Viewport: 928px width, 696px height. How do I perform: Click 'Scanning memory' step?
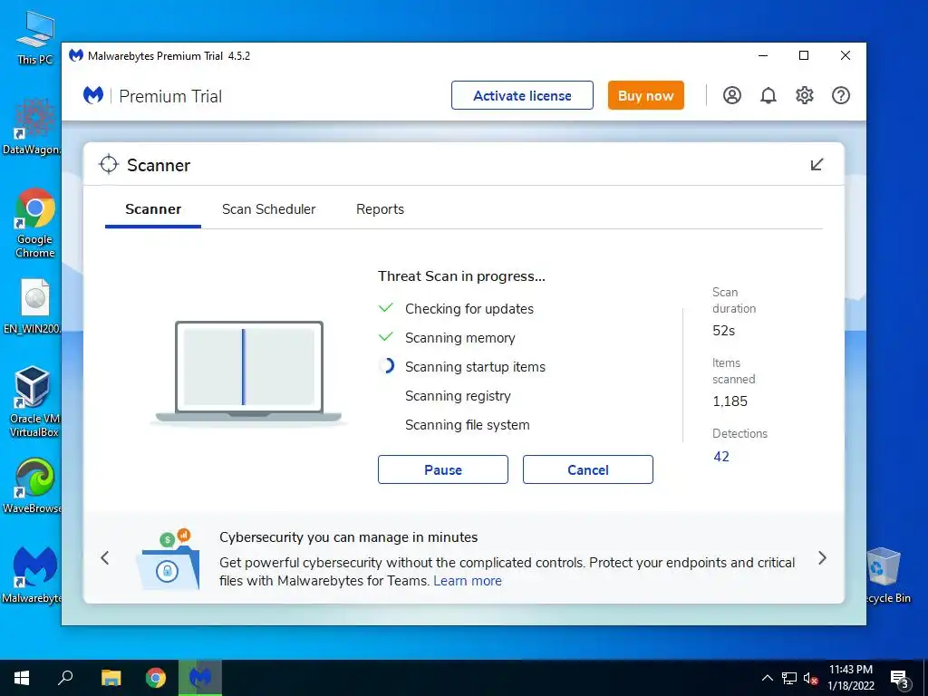(x=459, y=338)
